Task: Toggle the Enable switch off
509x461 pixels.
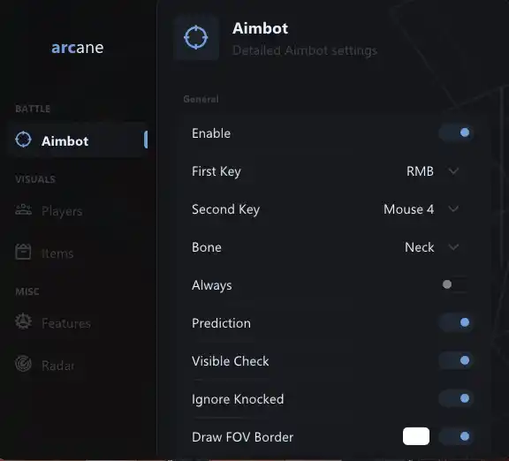Action: tap(456, 132)
